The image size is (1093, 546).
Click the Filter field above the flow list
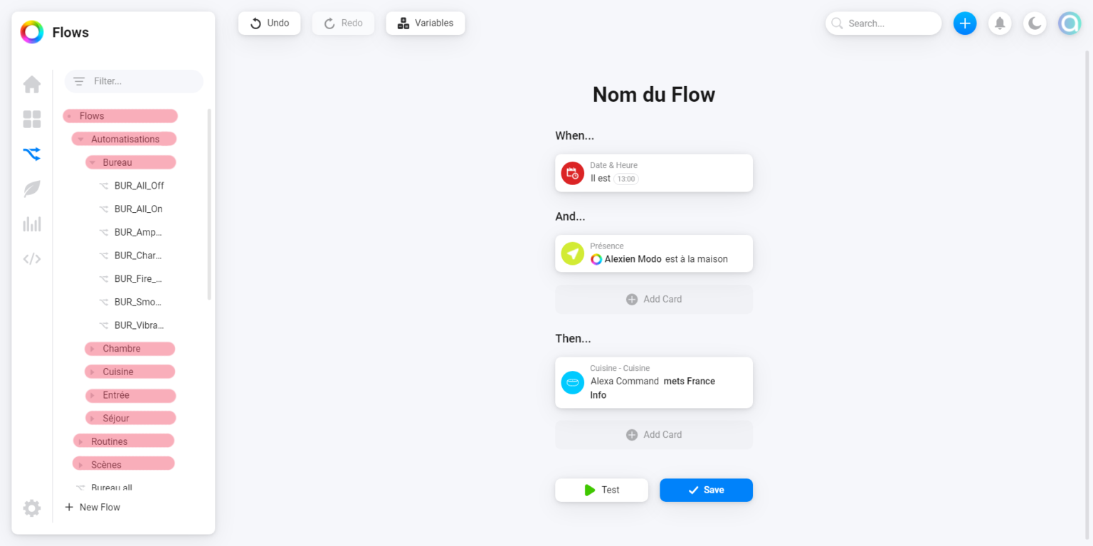pyautogui.click(x=133, y=81)
